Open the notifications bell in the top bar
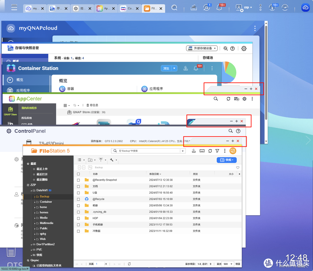Image resolution: width=313 pixels, height=271 pixels. click(219, 8)
